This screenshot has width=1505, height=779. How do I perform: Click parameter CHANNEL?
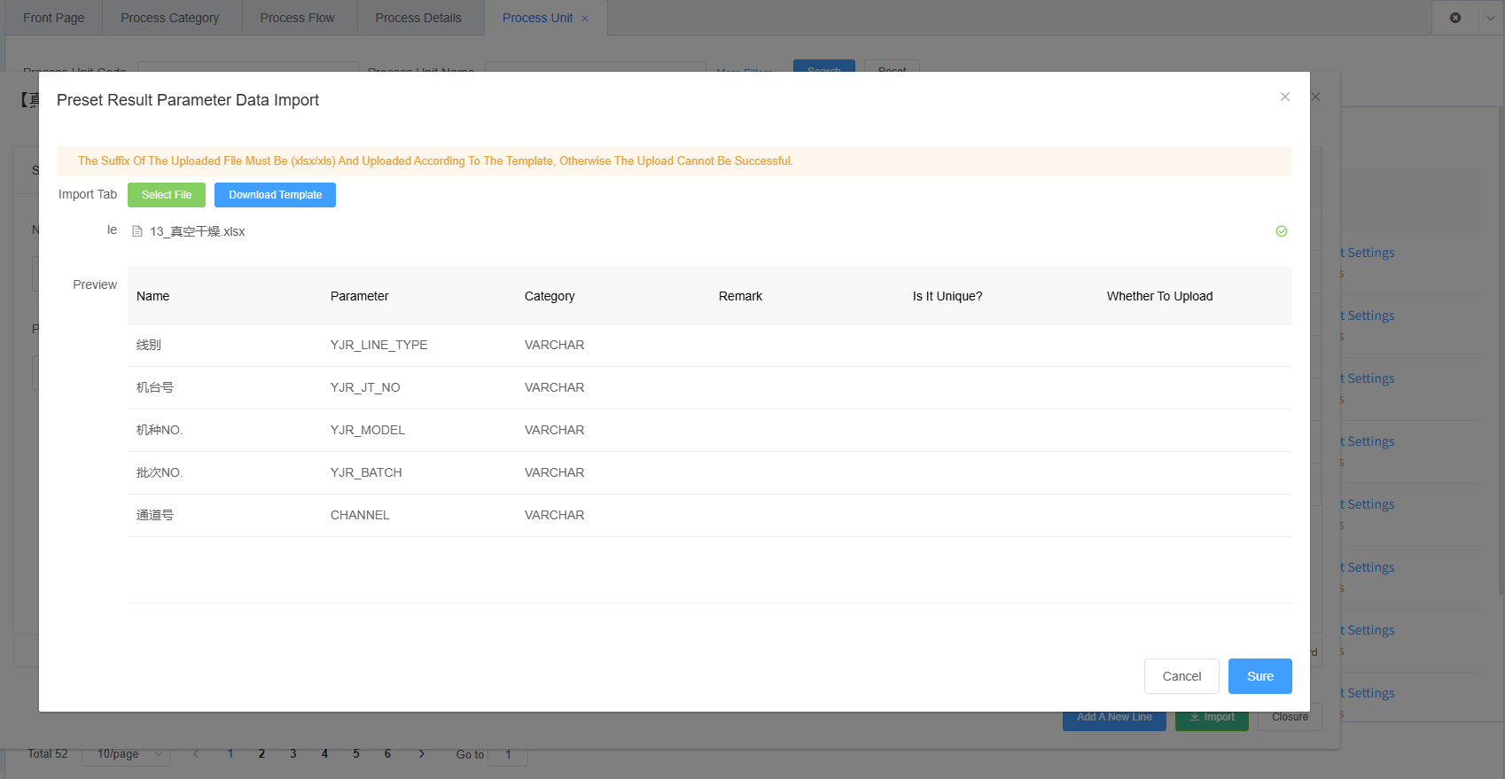(360, 515)
